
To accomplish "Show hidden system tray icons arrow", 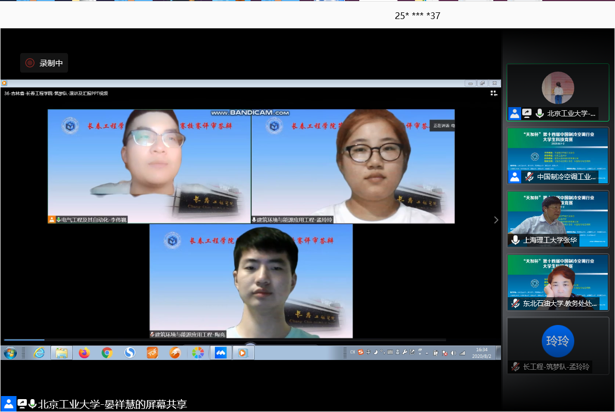I will click(426, 353).
